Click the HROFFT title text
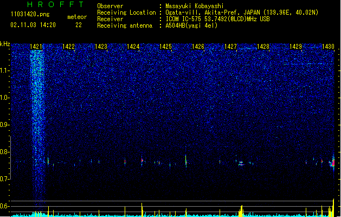 point(56,4)
